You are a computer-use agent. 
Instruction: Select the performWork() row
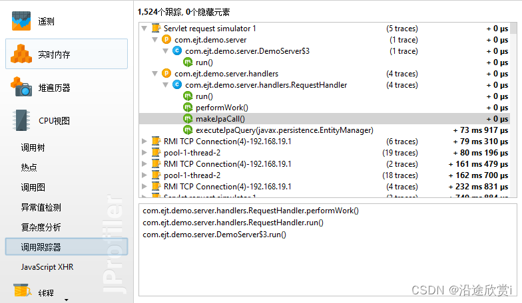point(325,108)
